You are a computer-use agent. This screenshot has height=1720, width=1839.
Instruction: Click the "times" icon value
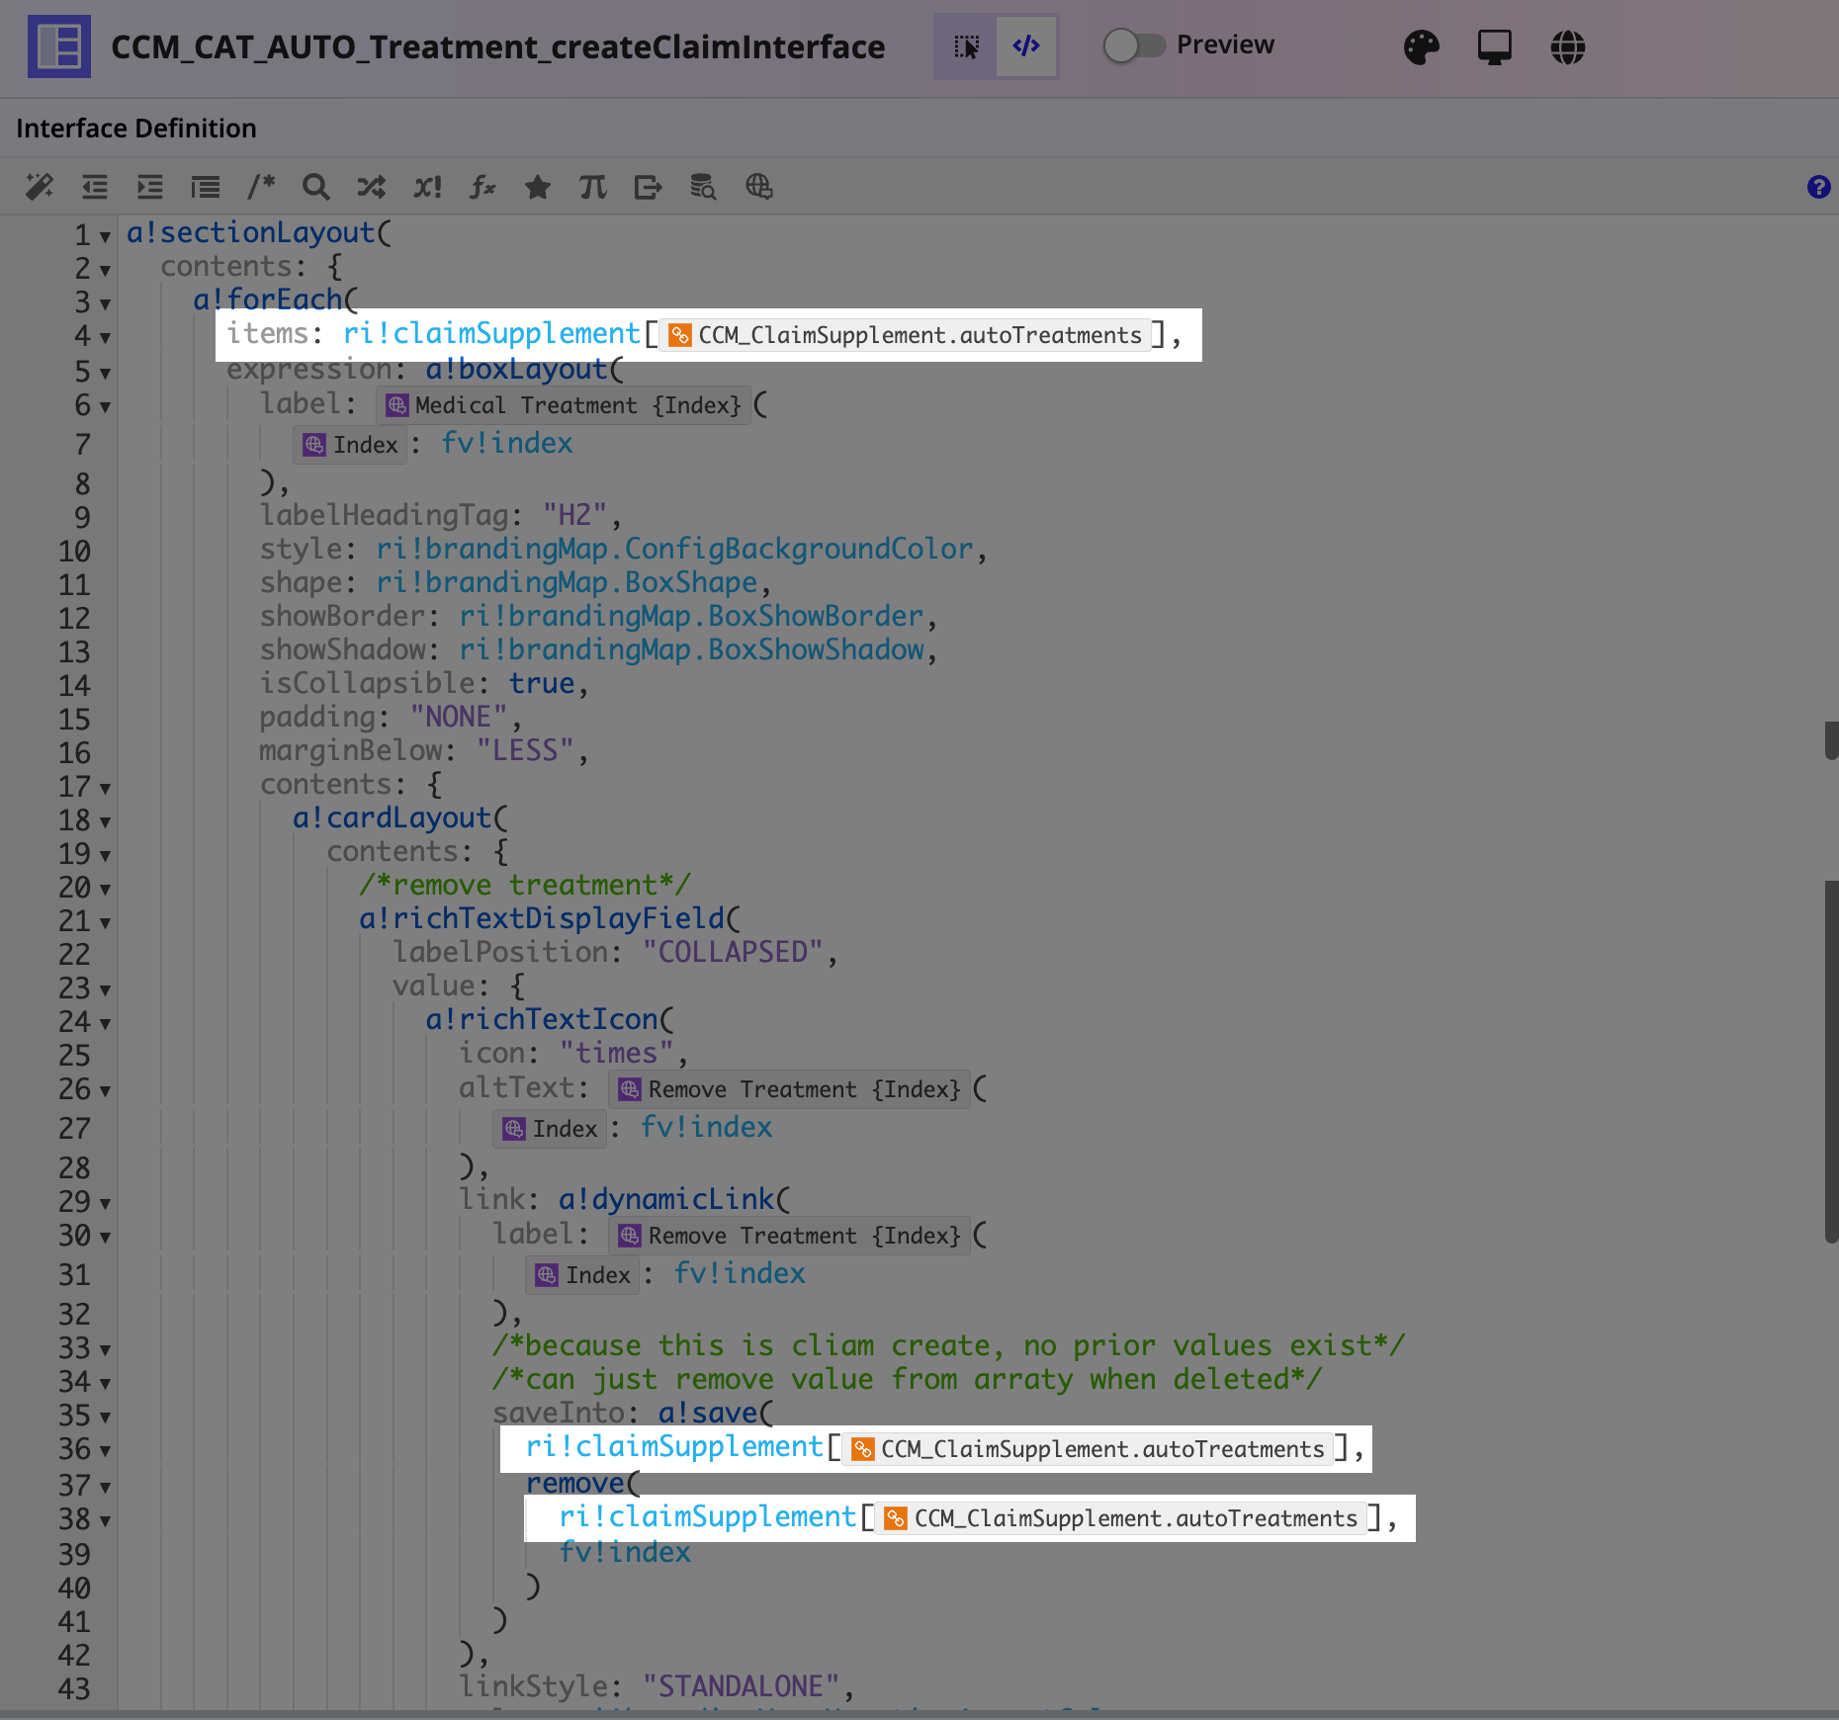617,1053
